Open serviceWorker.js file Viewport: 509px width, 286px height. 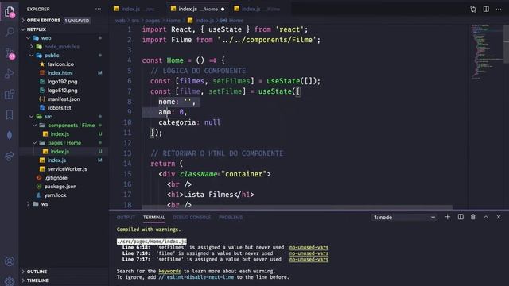click(x=67, y=169)
